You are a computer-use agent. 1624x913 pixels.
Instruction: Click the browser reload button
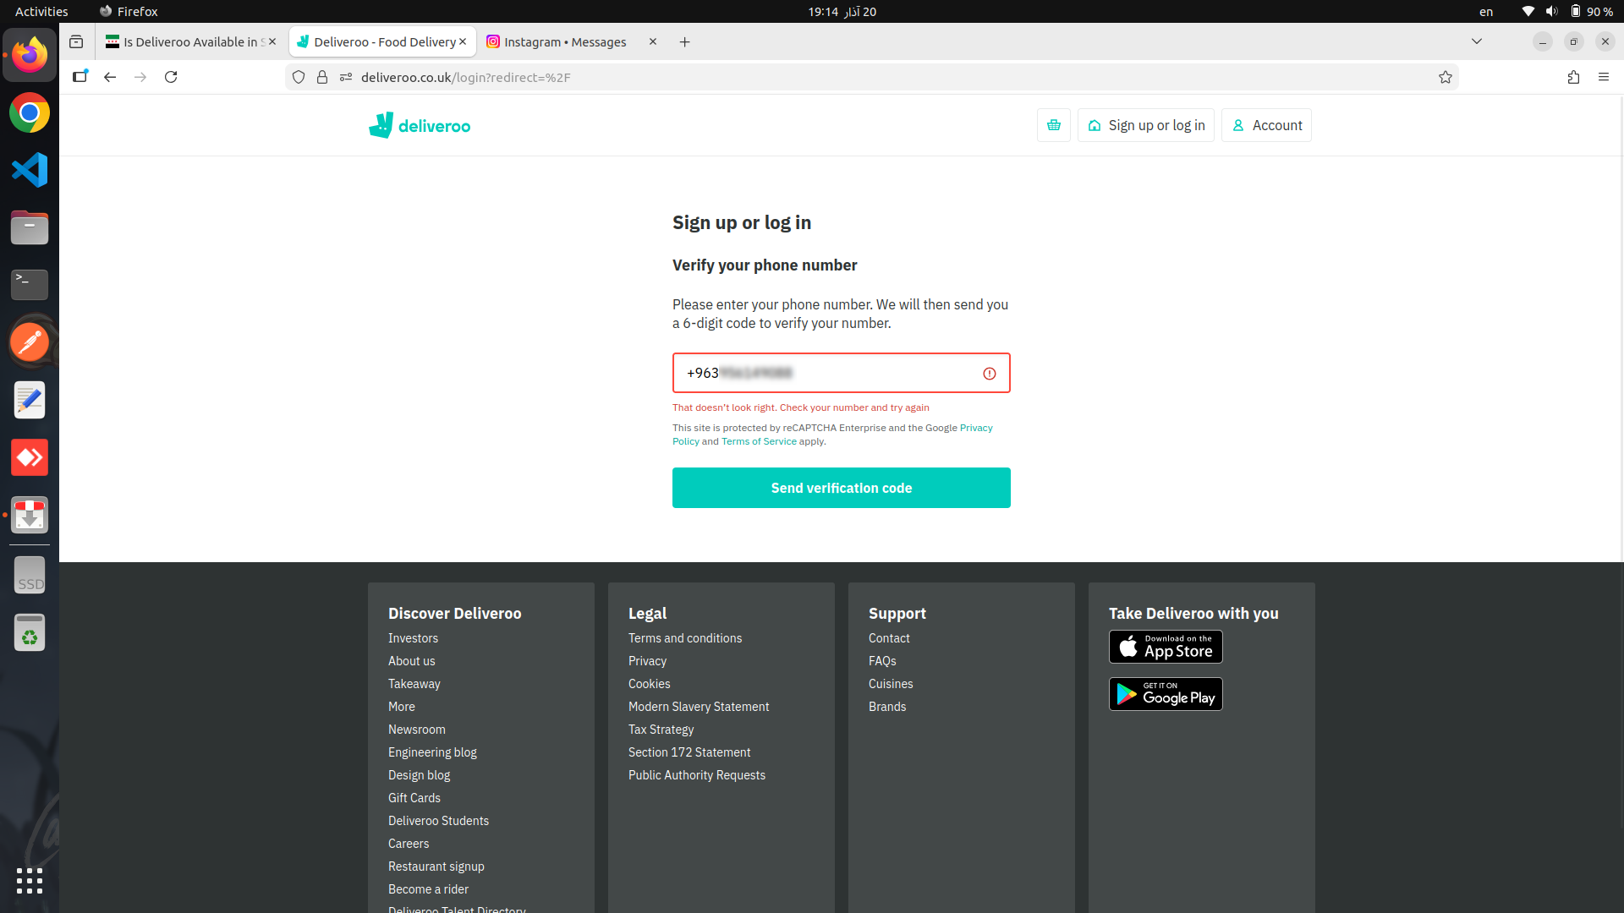click(x=171, y=77)
